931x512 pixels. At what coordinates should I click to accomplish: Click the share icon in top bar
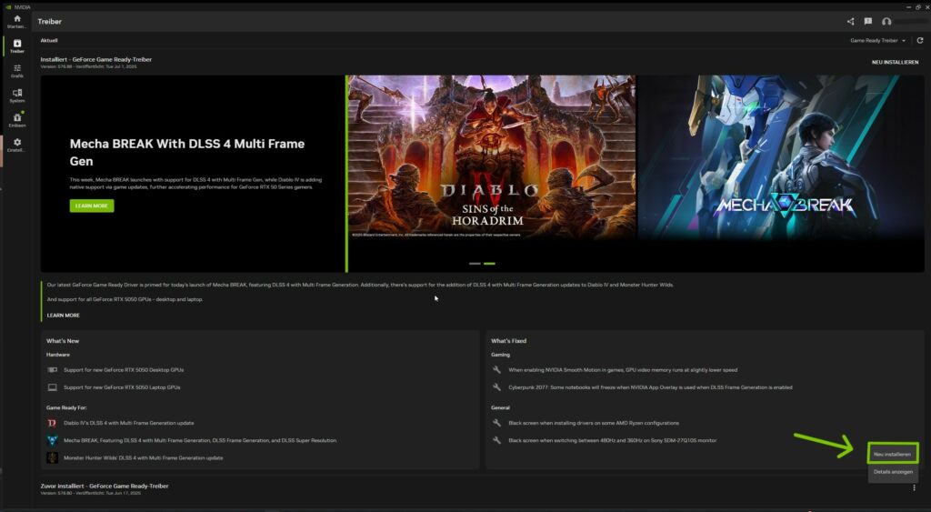click(x=850, y=22)
